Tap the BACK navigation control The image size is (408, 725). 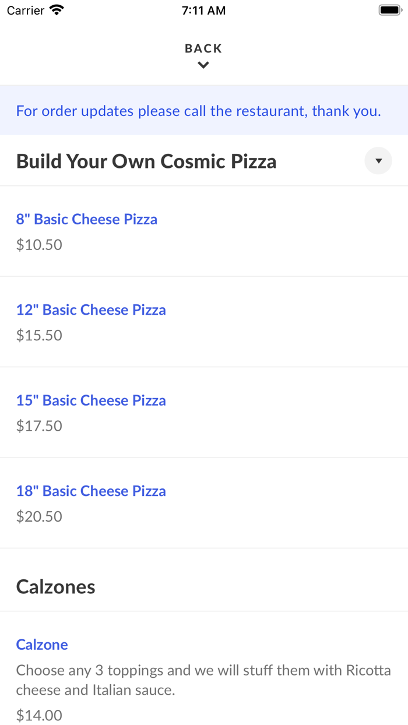point(203,48)
